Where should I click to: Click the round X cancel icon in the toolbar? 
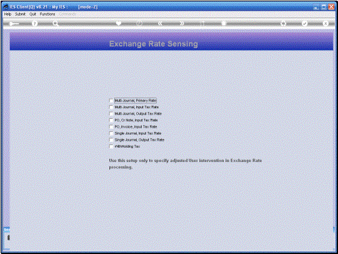click(326, 23)
